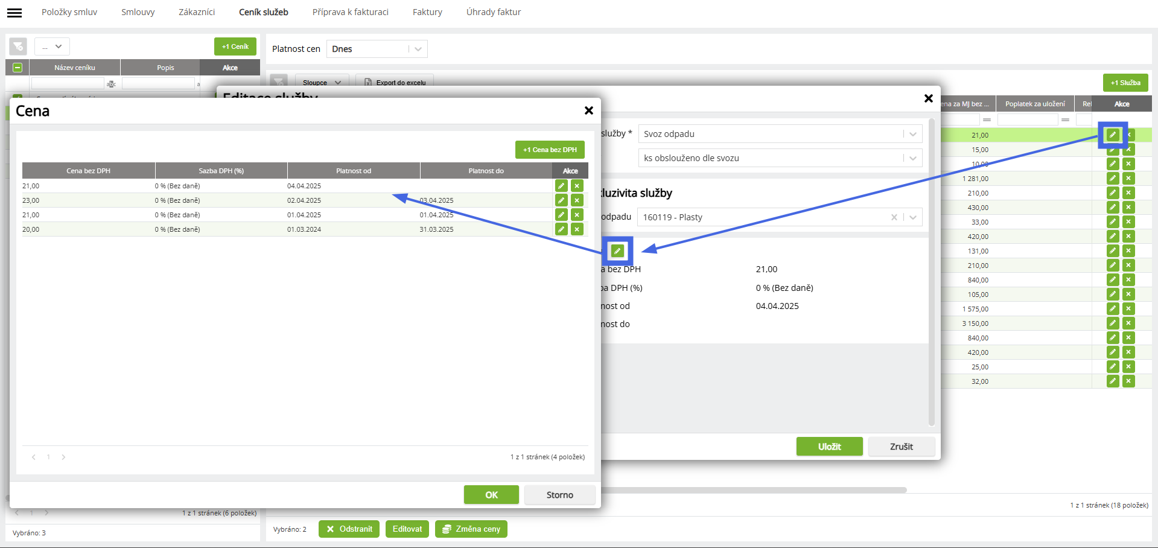Edit the service row priced 1 281,00
Viewport: 1158px width, 548px height.
point(1113,179)
